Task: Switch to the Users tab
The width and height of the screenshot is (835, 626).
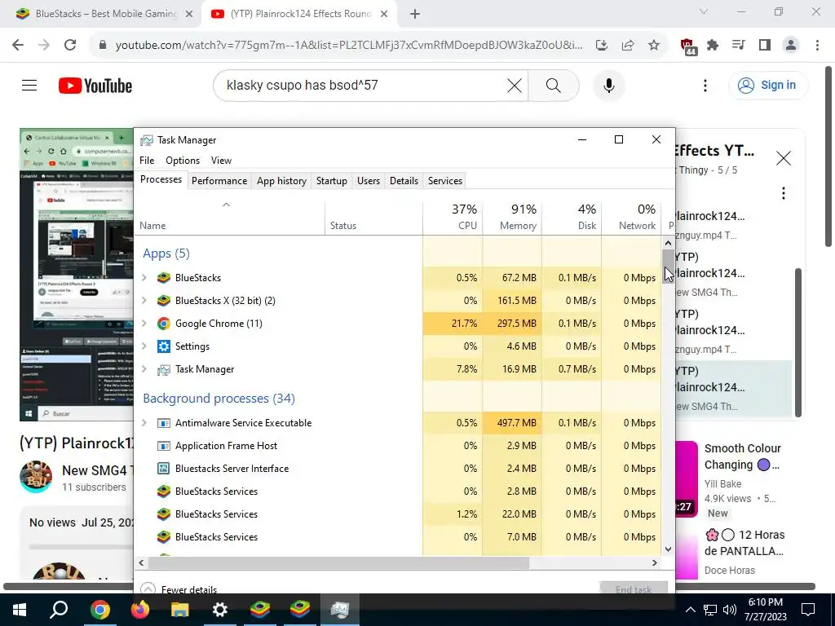Action: pos(369,180)
